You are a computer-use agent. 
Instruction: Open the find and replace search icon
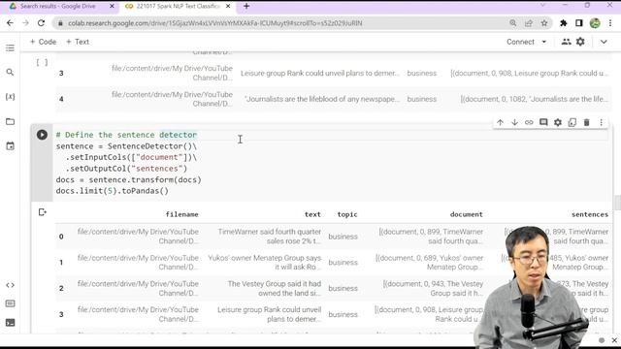[x=10, y=72]
